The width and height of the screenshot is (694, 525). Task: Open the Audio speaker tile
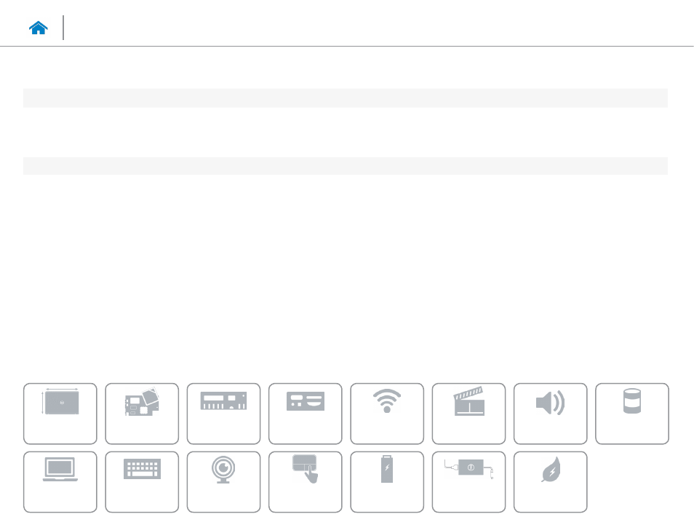pyautogui.click(x=550, y=414)
